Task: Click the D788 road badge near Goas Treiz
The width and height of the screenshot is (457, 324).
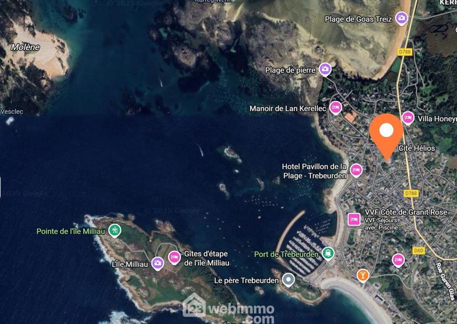Action: [x=404, y=52]
